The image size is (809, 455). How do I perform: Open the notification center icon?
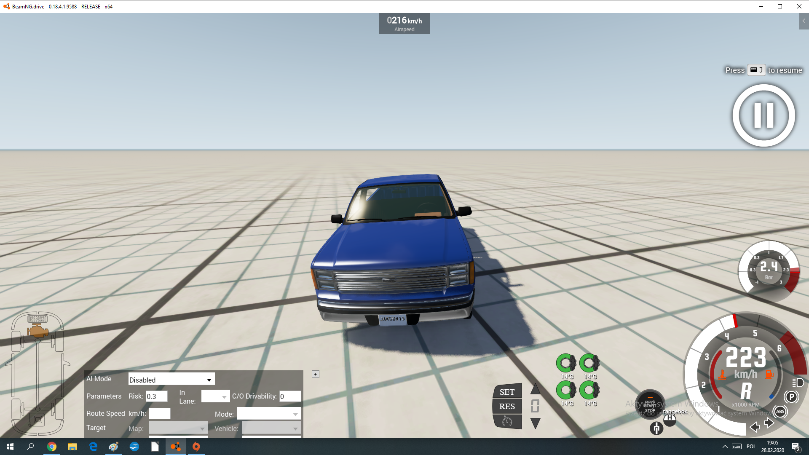796,447
